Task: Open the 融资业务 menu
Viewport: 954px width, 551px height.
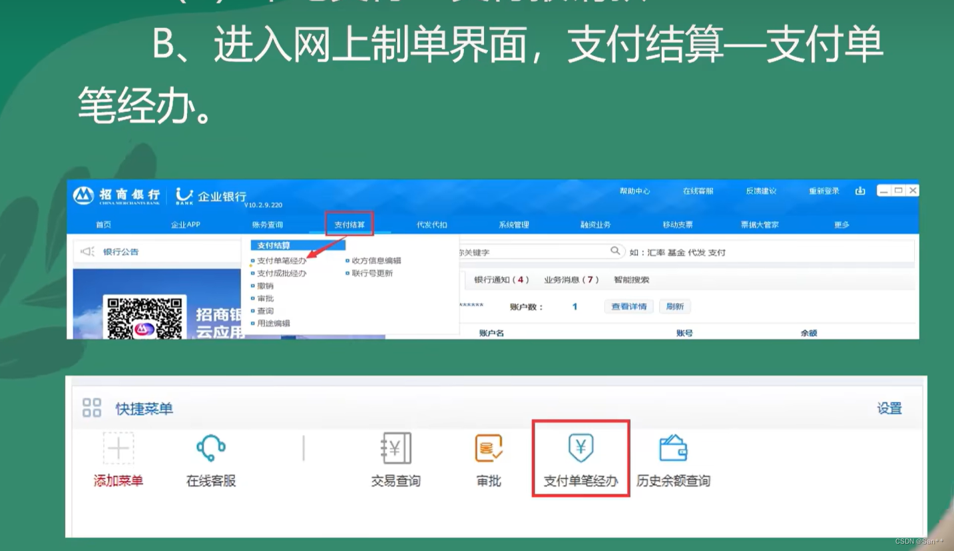Action: coord(595,225)
